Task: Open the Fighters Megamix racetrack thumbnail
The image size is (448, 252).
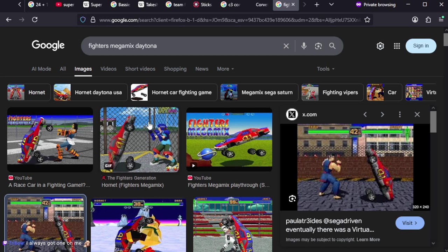Action: (50, 140)
